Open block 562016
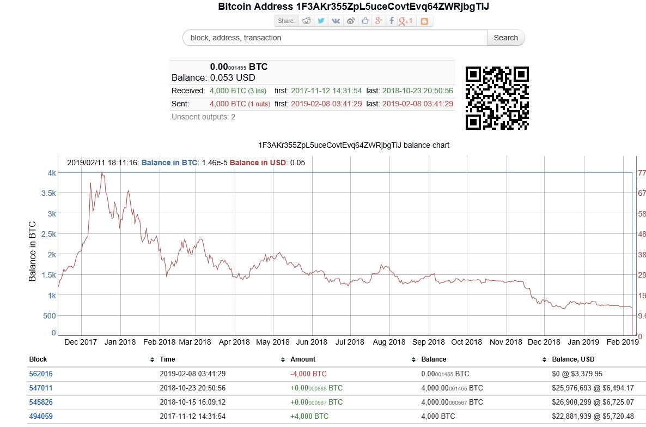The image size is (646, 427). (41, 374)
